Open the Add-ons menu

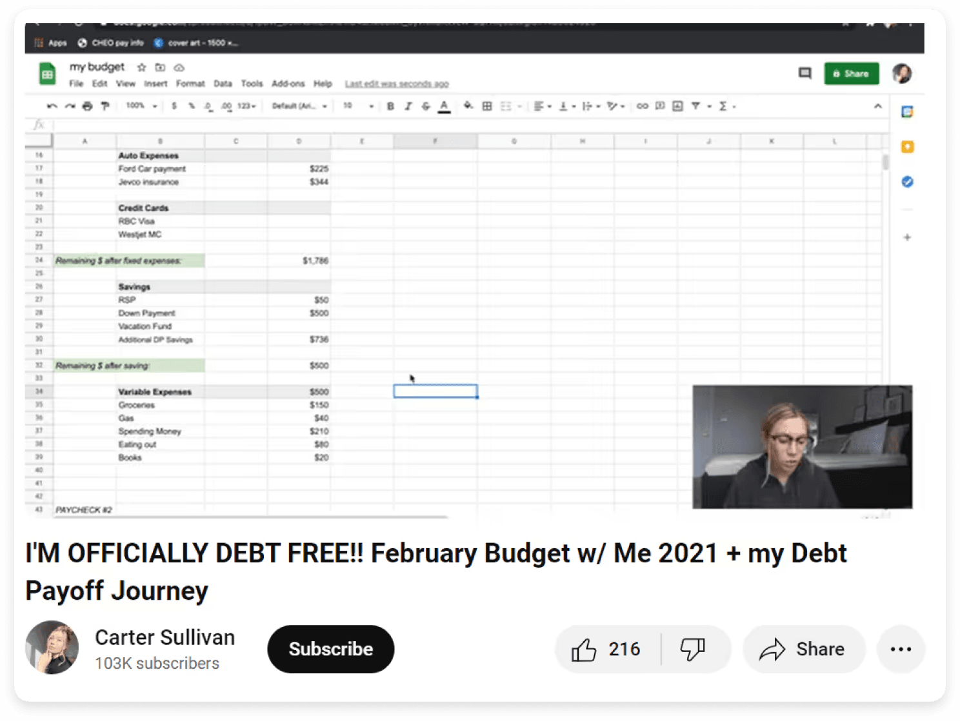coord(288,84)
